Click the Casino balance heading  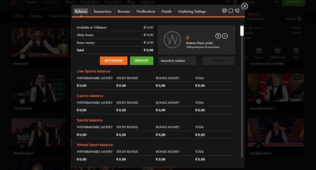click(x=90, y=96)
